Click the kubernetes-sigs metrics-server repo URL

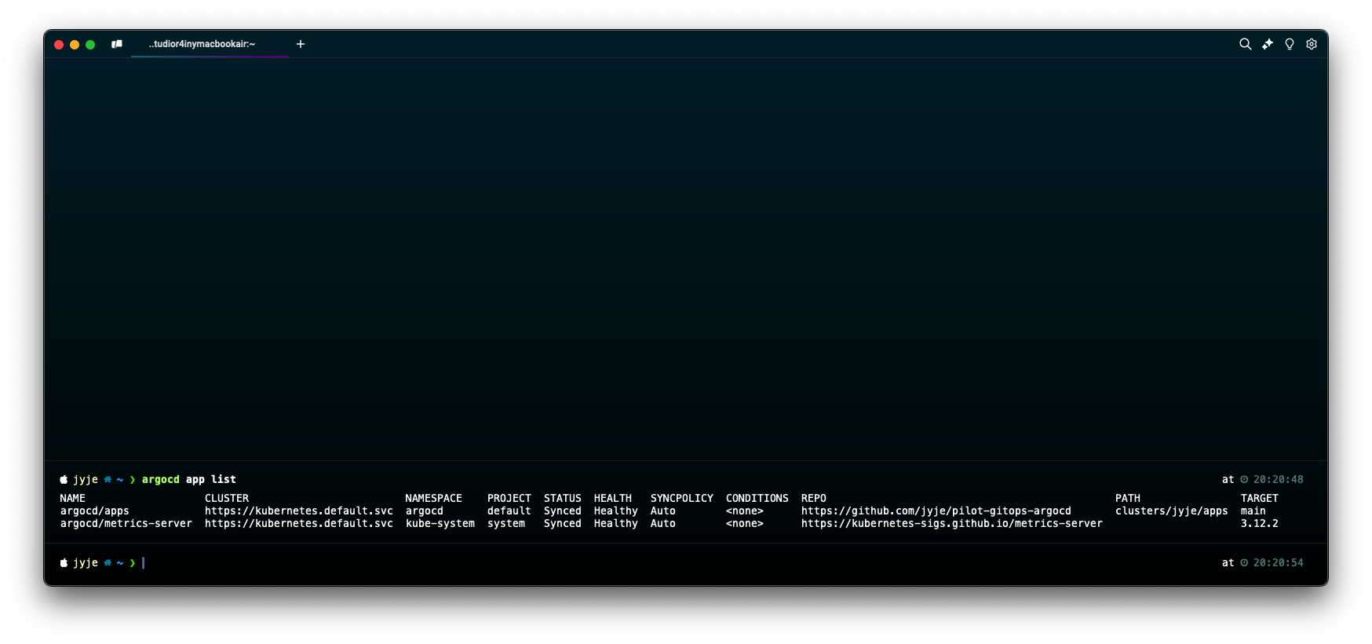(952, 523)
